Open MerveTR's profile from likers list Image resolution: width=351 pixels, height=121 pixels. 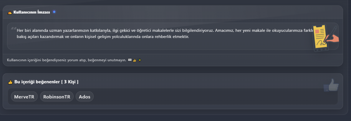coord(24,97)
